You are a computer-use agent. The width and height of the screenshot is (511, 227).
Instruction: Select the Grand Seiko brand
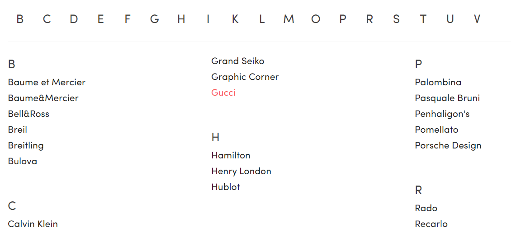click(x=238, y=61)
